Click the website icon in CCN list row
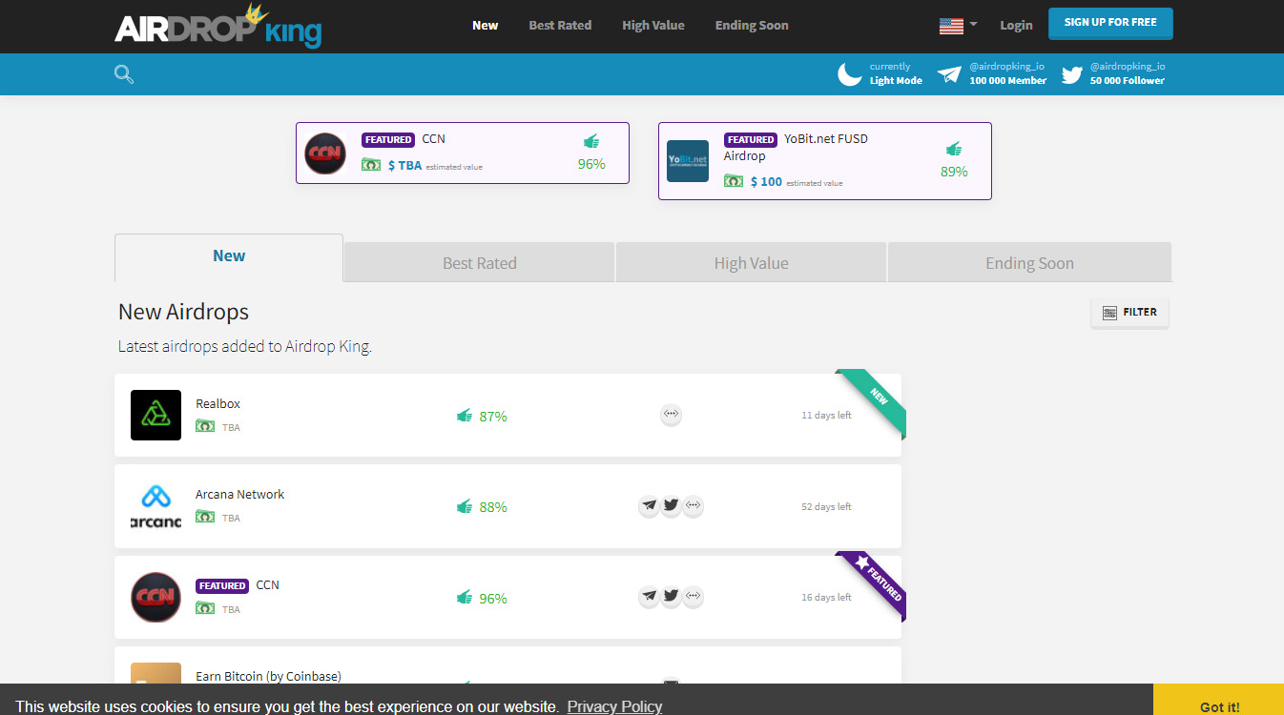 coord(693,596)
